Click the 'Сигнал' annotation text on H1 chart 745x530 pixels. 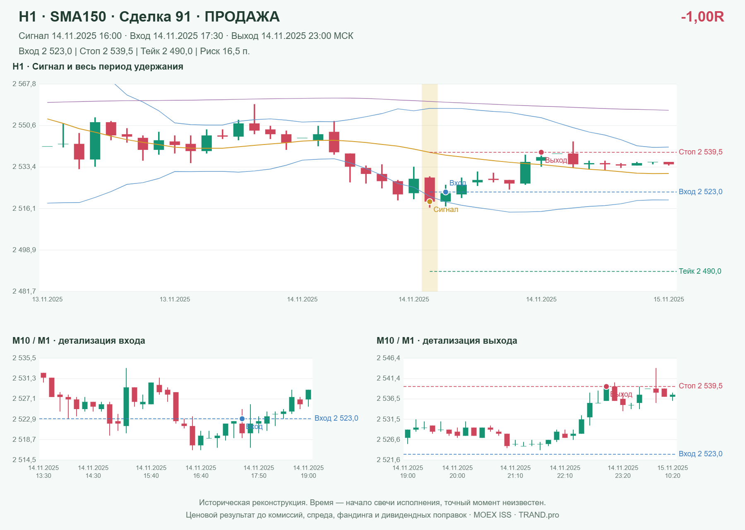[446, 210]
